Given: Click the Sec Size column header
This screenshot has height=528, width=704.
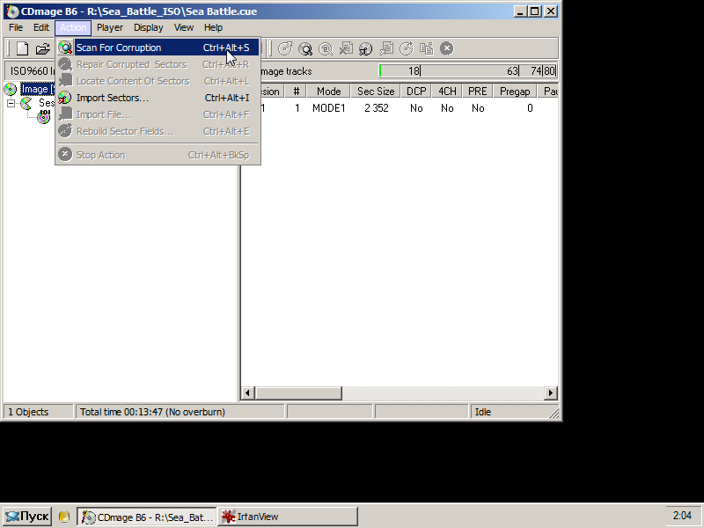Looking at the screenshot, I should 376,91.
